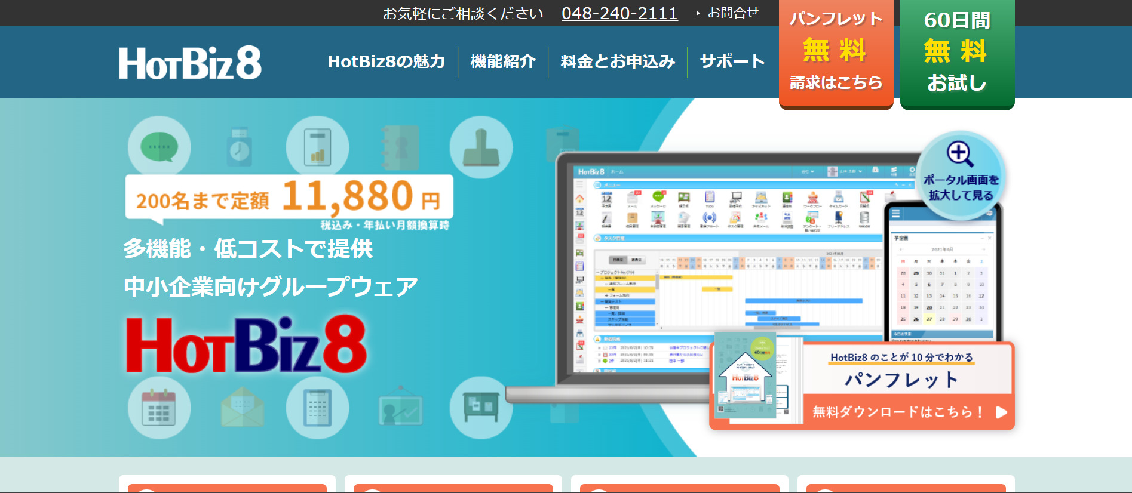Click the HotBiz8 logo in the header
Image resolution: width=1132 pixels, height=493 pixels.
pyautogui.click(x=190, y=63)
